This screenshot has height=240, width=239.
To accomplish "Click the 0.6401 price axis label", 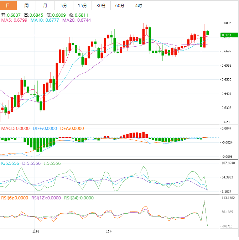I will click(x=227, y=94).
